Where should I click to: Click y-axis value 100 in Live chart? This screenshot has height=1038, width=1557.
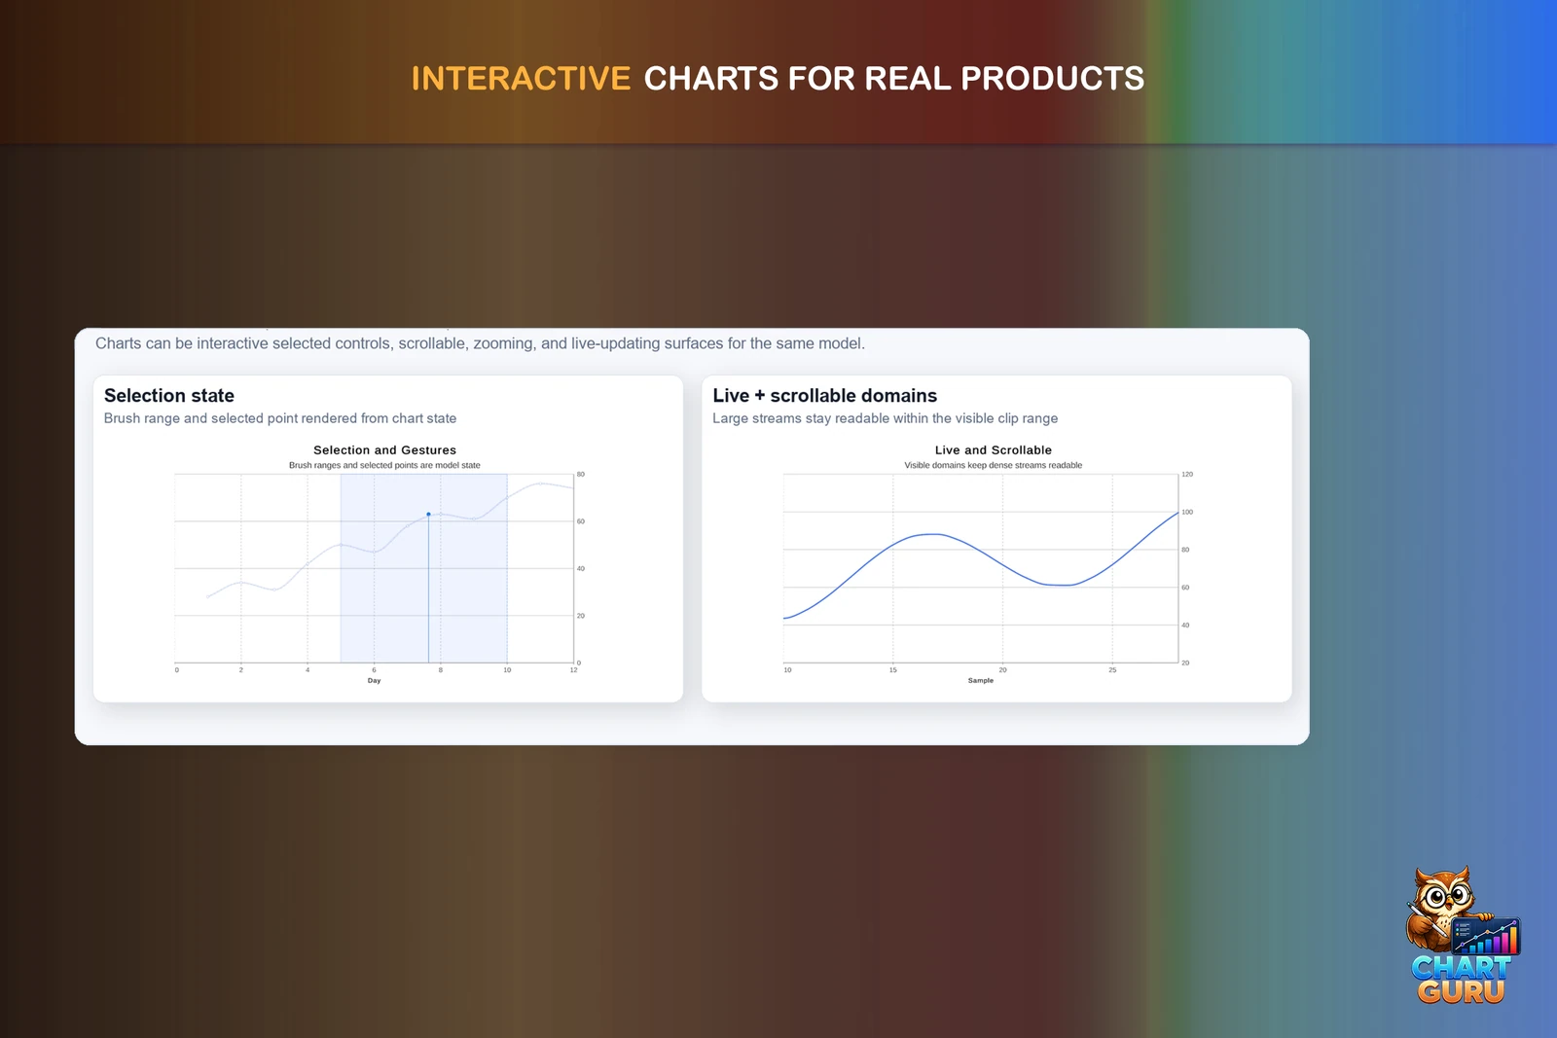click(1187, 512)
